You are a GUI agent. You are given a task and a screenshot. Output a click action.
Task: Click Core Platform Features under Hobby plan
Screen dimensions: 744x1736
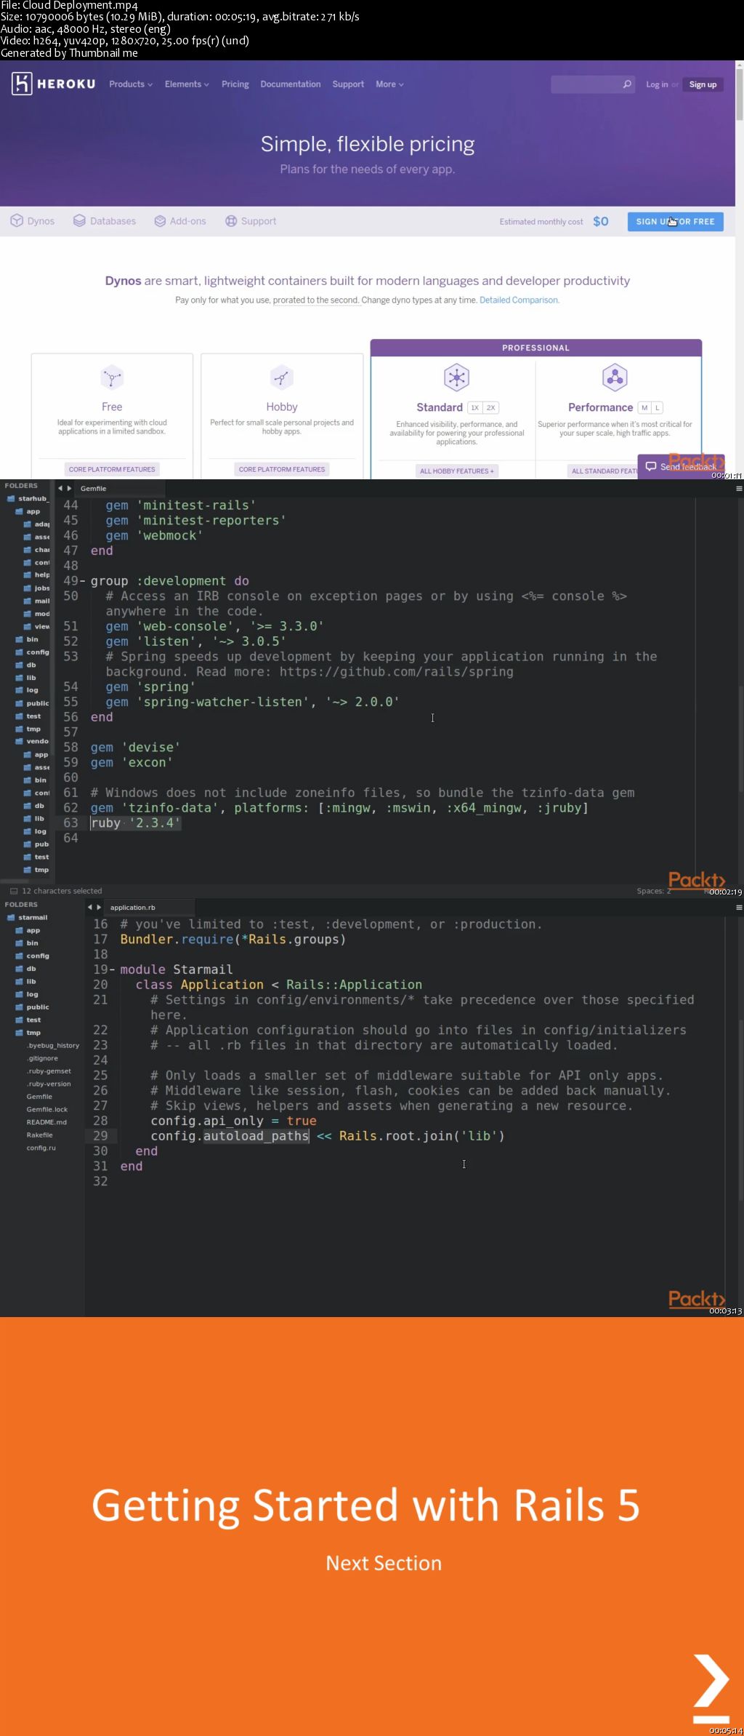[x=282, y=469]
